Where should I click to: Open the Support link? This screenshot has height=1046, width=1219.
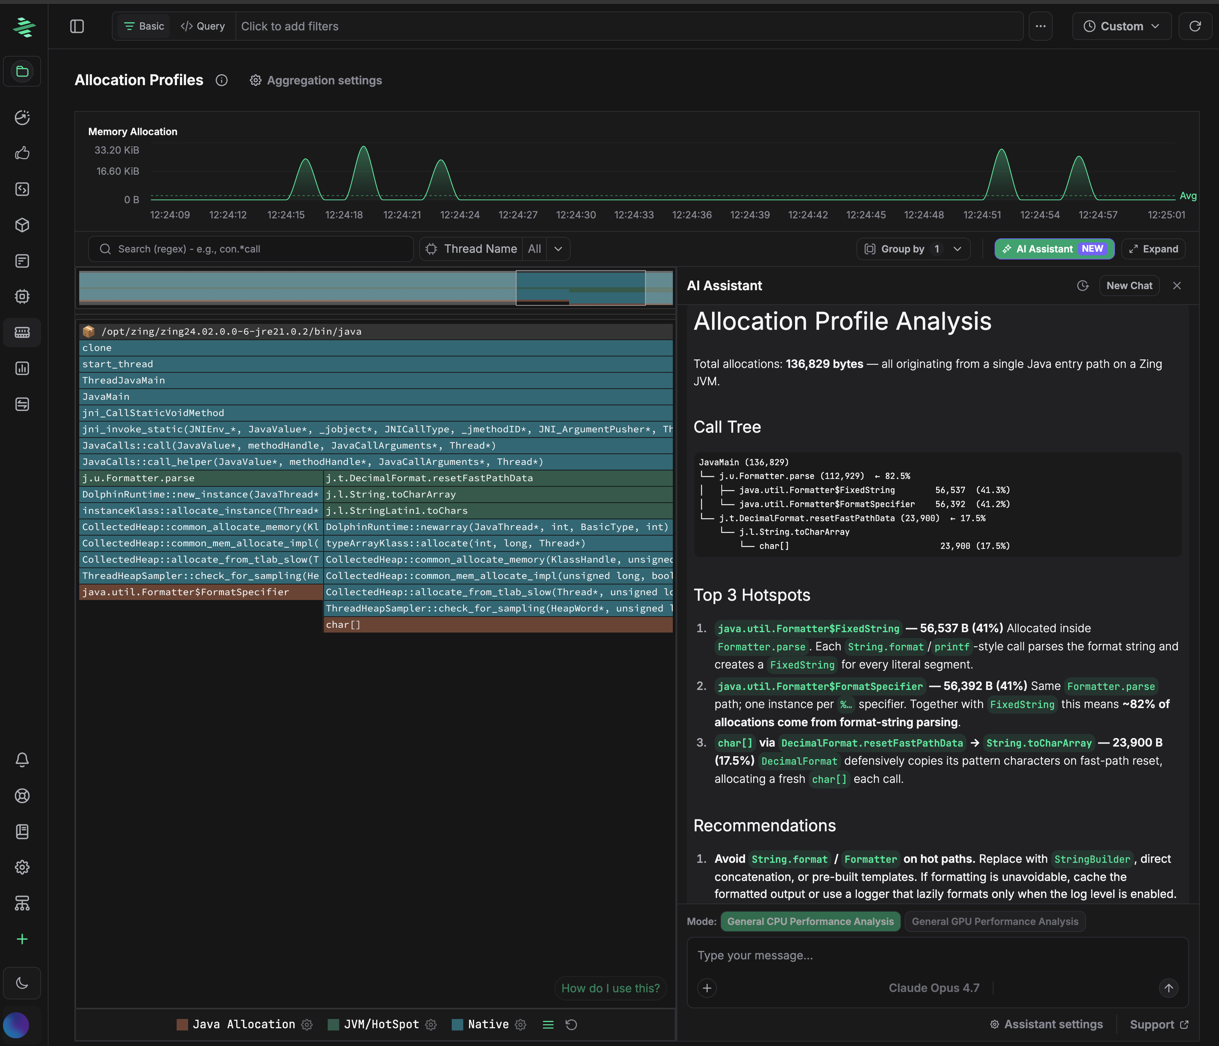click(1159, 1025)
